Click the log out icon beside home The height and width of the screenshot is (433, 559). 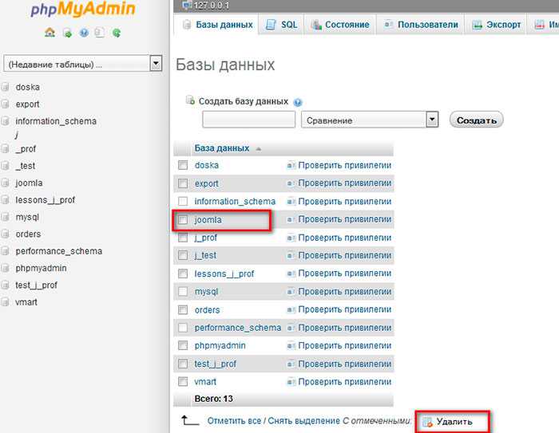tap(67, 33)
